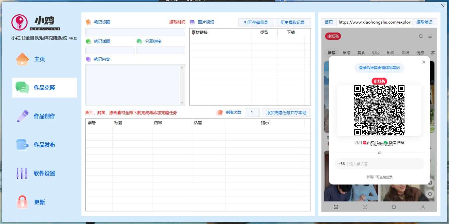Click the refresh circular icon in web page
Viewport: 449px width, 224px height.
pos(430,194)
